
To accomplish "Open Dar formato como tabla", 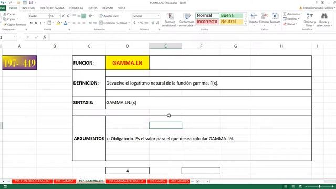I will [186, 20].
